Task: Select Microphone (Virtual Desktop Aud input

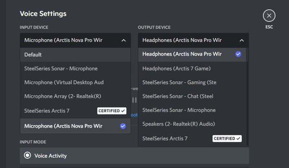Action: click(76, 82)
